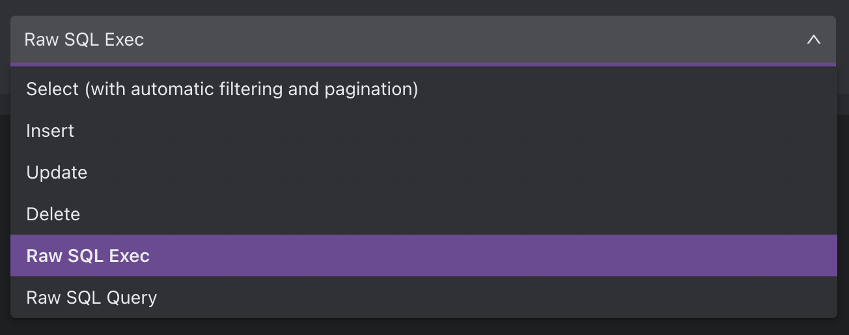Choose the Select operation at list top
Image resolution: width=849 pixels, height=335 pixels.
(423, 89)
